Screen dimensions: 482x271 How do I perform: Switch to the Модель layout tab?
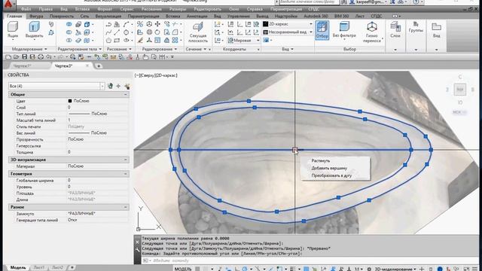(x=18, y=268)
